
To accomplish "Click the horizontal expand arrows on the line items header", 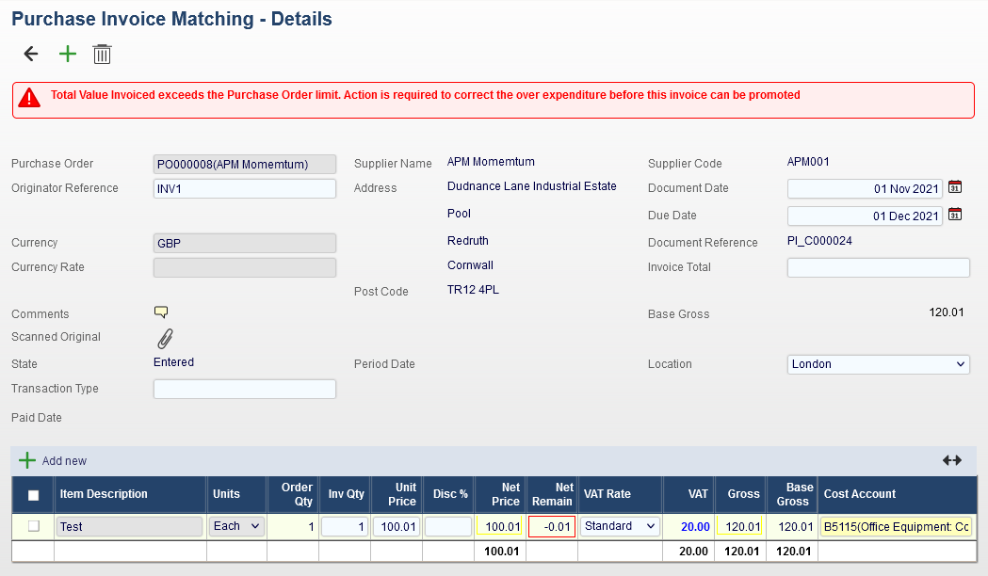I will coord(951,461).
